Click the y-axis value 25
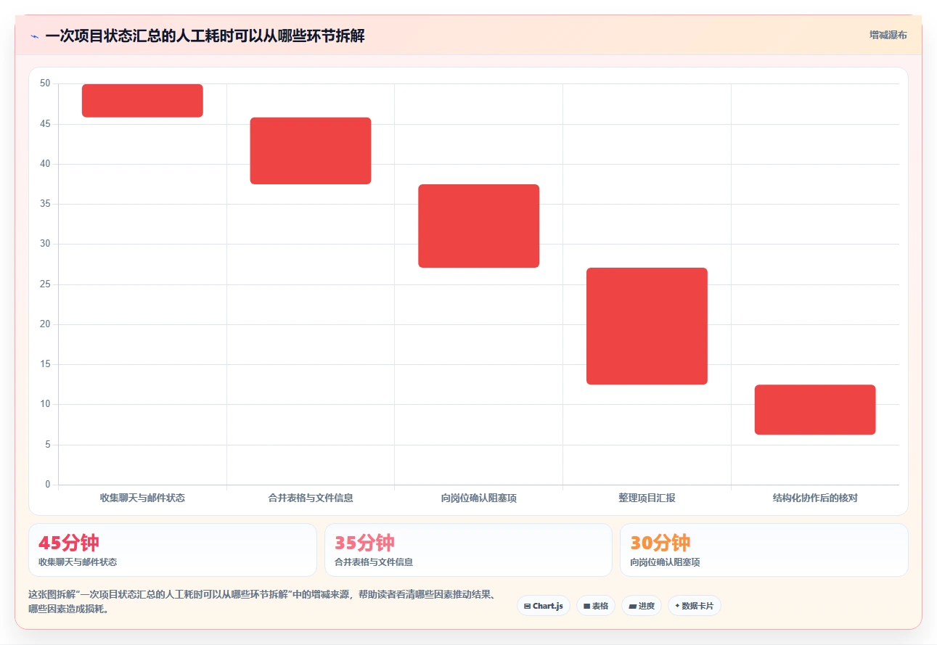Screen dimensions: 937x645 pos(45,284)
